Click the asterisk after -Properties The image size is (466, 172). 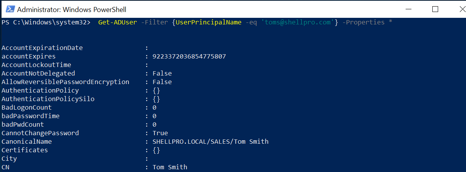click(x=391, y=22)
